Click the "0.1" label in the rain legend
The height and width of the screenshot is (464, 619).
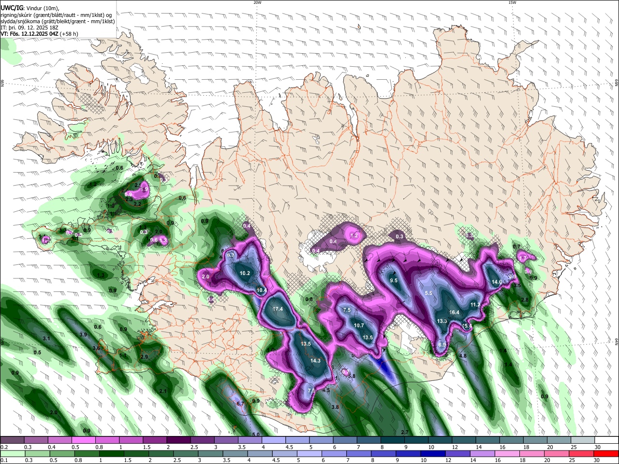pos(4,460)
